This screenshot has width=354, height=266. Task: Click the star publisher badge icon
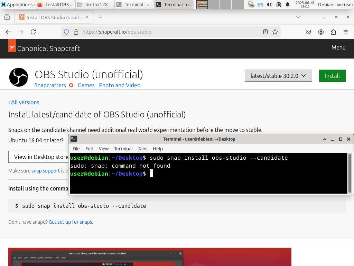coord(71,85)
